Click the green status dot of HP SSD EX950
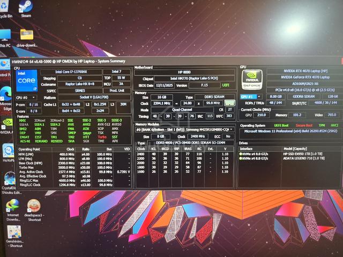This screenshot has height=257, width=343. [241, 154]
